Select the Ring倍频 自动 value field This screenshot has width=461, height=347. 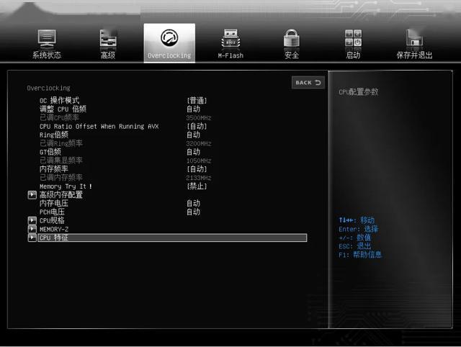point(194,135)
